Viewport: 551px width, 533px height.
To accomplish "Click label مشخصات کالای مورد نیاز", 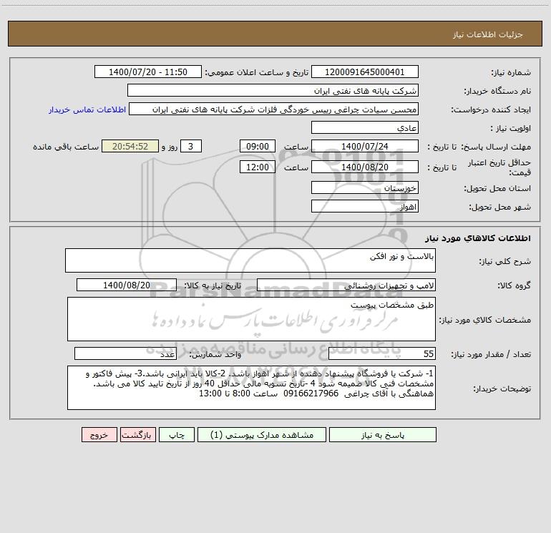I will tap(485, 320).
